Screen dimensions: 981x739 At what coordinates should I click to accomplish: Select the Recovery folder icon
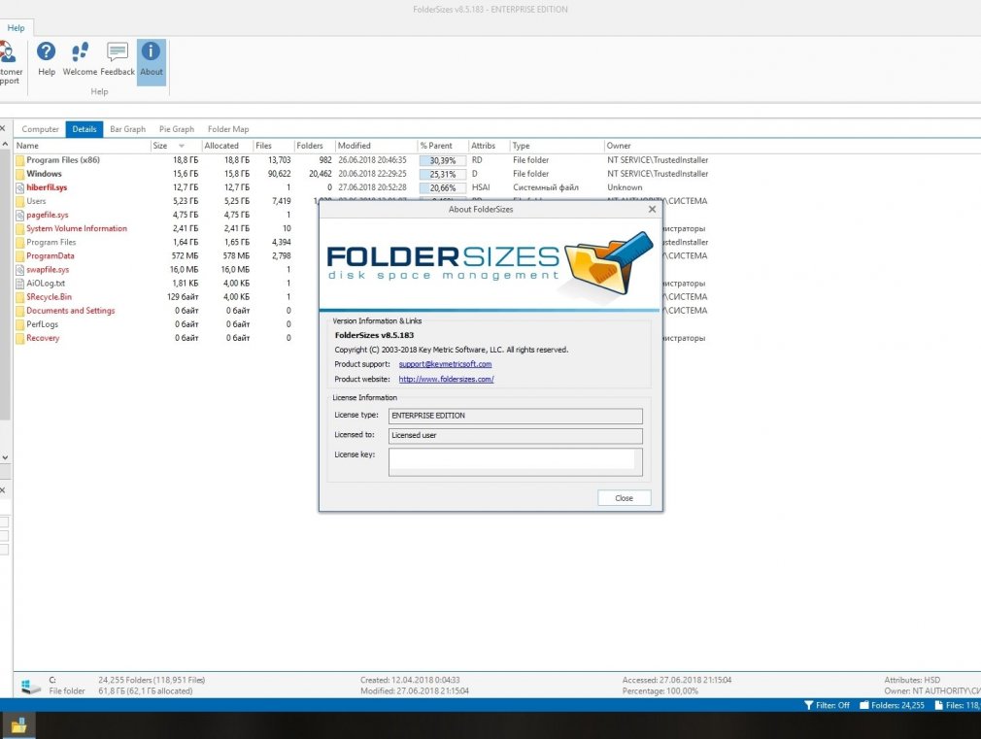(20, 339)
